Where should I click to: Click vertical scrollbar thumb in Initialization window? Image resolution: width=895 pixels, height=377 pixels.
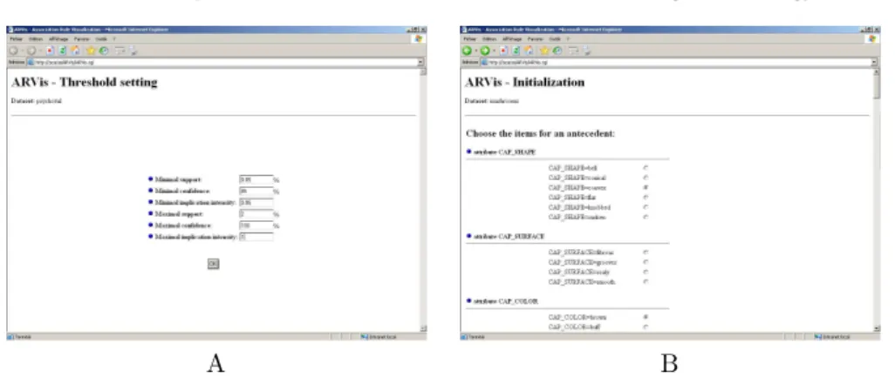[877, 86]
